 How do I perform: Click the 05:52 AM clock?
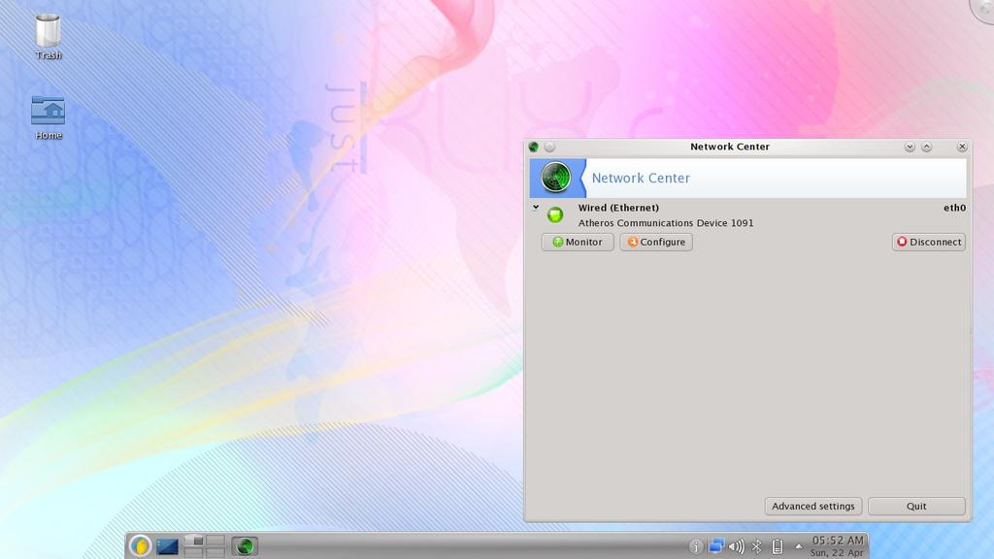coord(838,540)
